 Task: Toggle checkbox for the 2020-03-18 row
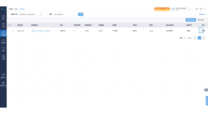(13, 31)
